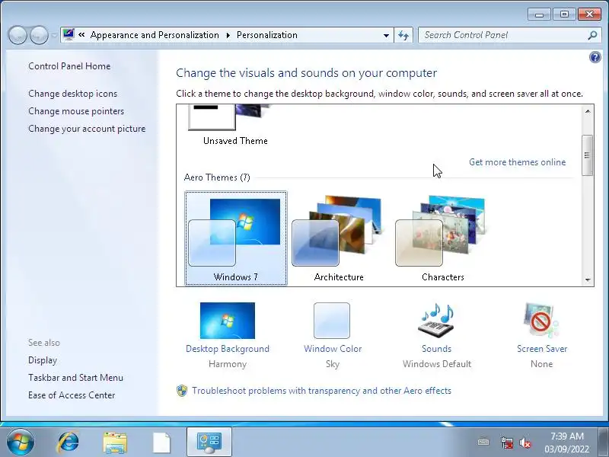Open Window Color Sky swatch
This screenshot has width=609, height=457.
pyautogui.click(x=332, y=321)
